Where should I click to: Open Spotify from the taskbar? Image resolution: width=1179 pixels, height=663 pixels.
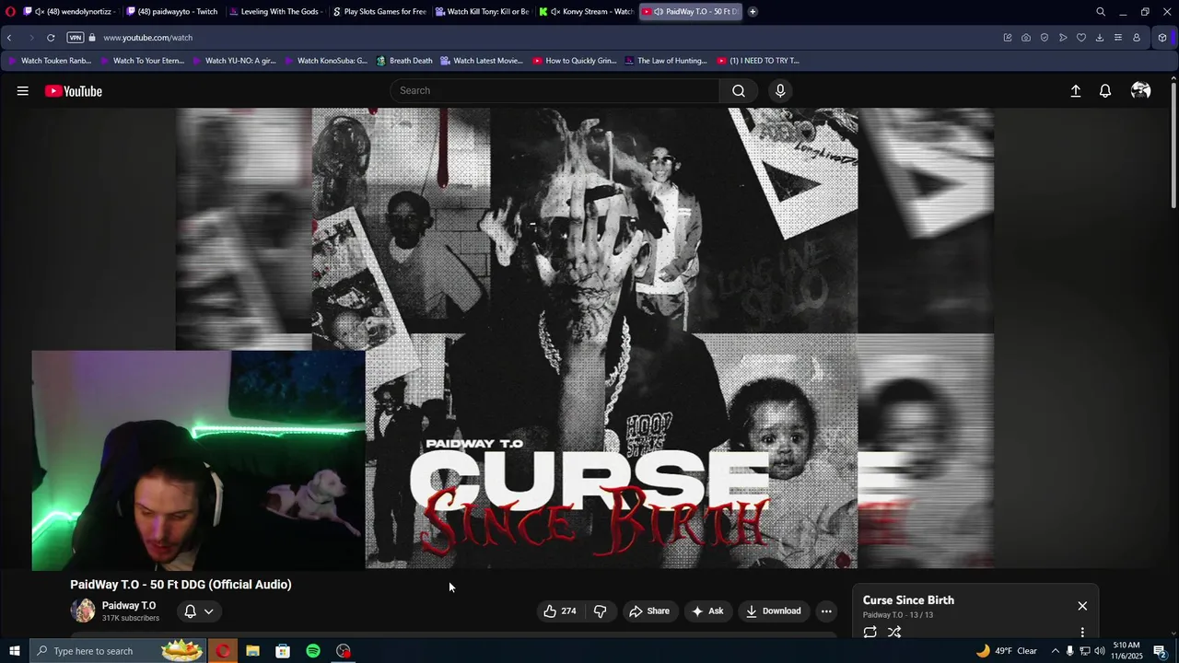(313, 651)
